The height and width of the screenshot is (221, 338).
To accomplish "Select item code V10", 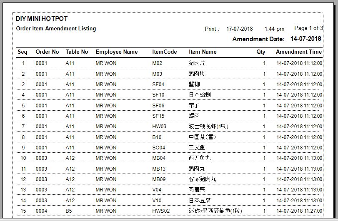I will 157,201.
